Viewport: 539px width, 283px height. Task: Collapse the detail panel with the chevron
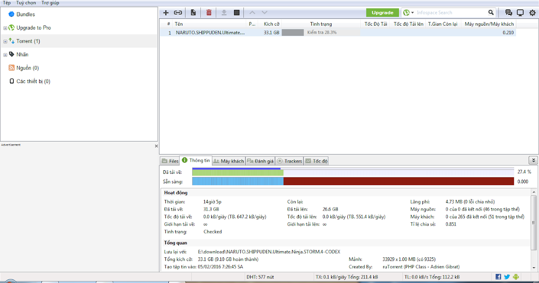(533, 160)
